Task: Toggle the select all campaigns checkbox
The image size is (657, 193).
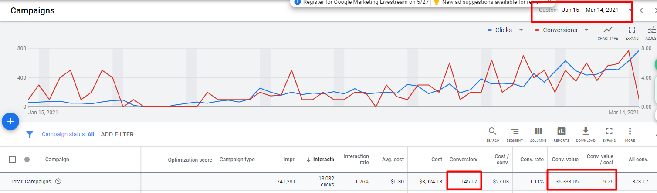Action: coord(12,160)
